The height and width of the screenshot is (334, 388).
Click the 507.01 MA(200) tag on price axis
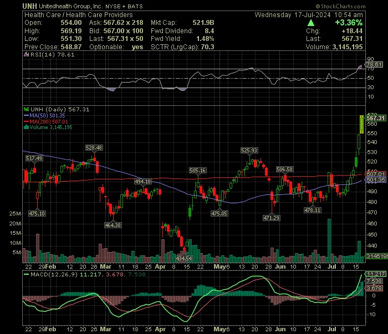tap(376, 174)
